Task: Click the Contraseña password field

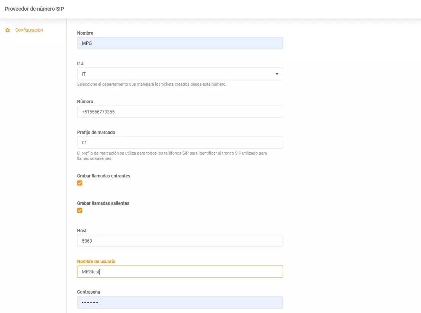Action: coord(179,302)
